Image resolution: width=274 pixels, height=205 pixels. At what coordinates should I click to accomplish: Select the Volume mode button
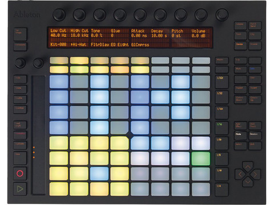coord(240,26)
